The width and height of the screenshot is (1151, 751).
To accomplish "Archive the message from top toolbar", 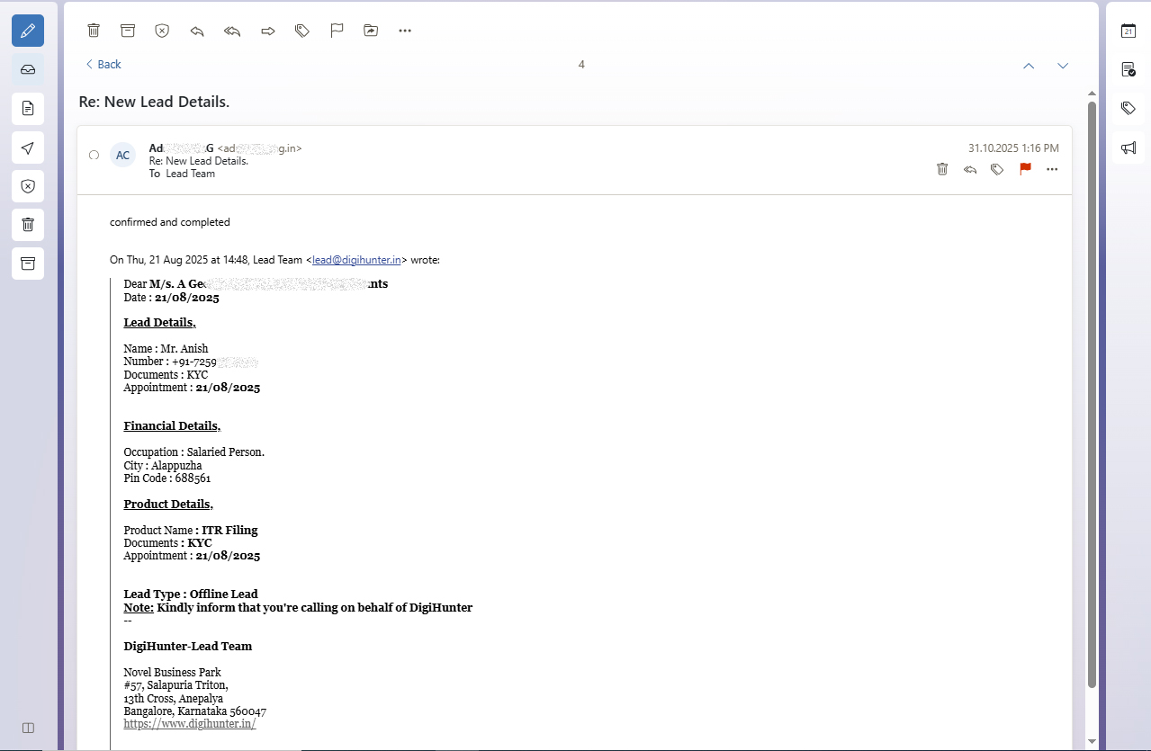I will 128,31.
